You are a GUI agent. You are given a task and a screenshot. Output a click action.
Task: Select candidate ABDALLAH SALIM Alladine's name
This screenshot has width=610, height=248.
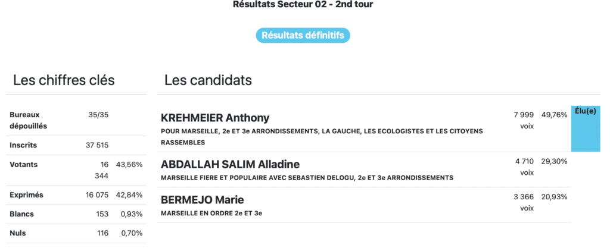click(x=230, y=164)
